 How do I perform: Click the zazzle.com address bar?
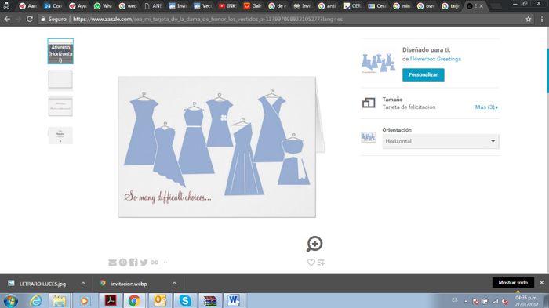[208, 20]
